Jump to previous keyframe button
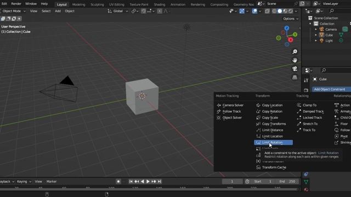 137,181
